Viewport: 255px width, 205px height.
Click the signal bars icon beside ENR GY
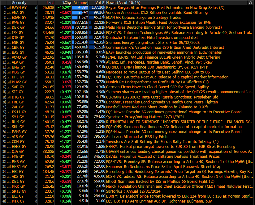coord(9,43)
